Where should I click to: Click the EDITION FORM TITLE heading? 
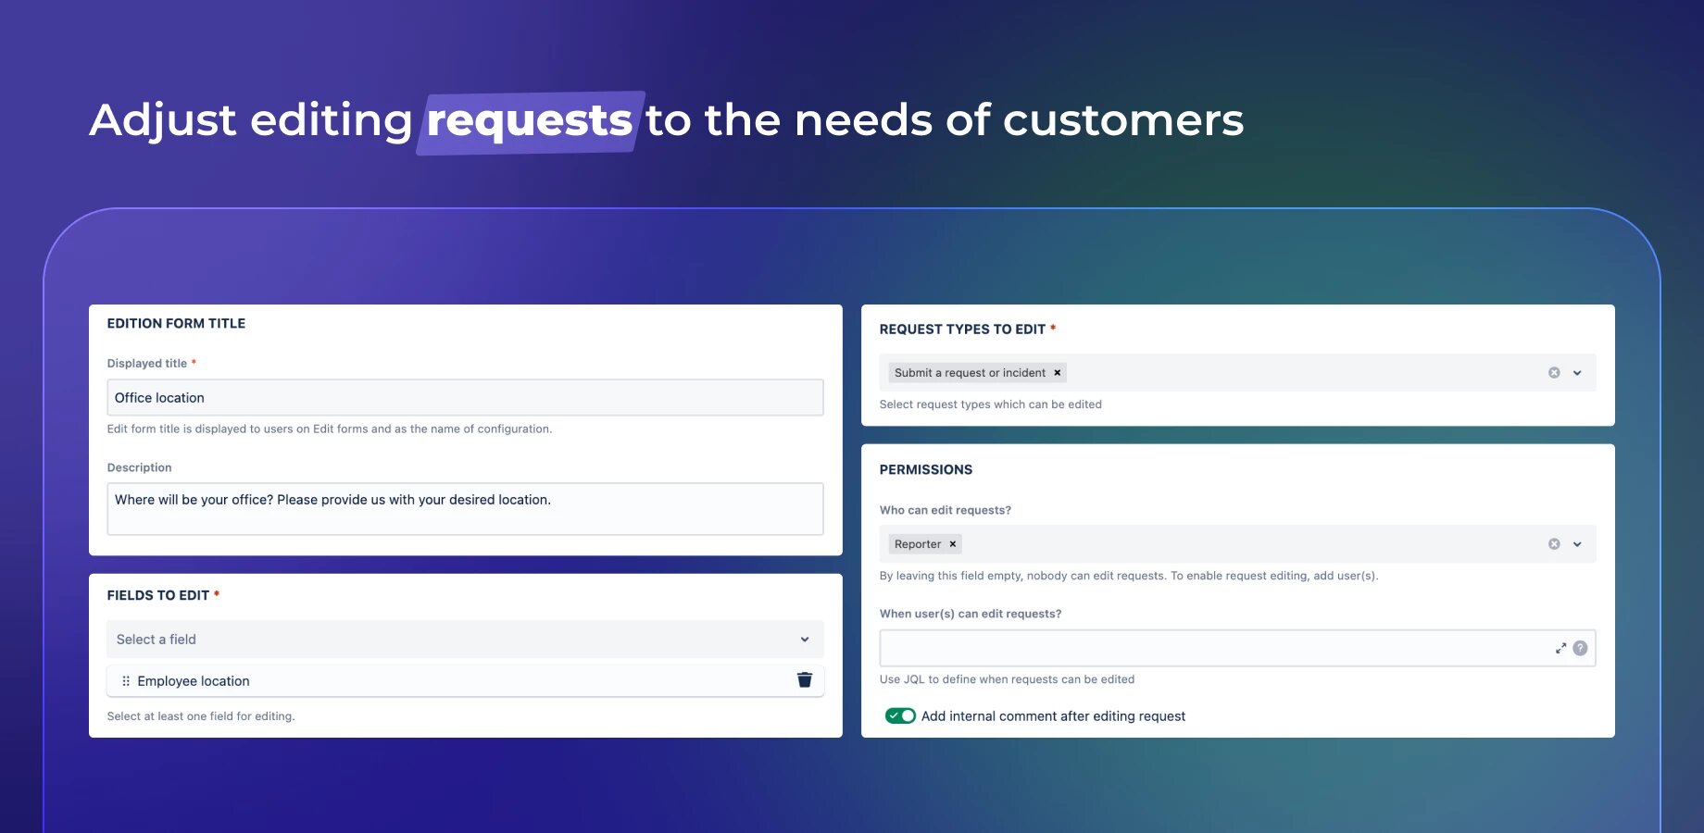[x=176, y=323]
